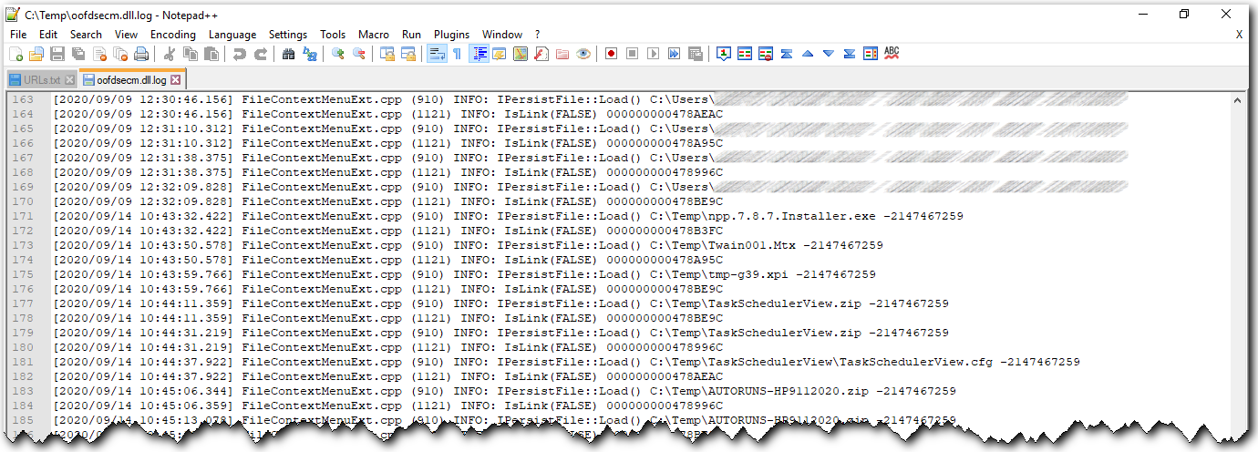Screen dimensions: 1258x452
Task: Open the Encoding menu
Action: [x=173, y=34]
